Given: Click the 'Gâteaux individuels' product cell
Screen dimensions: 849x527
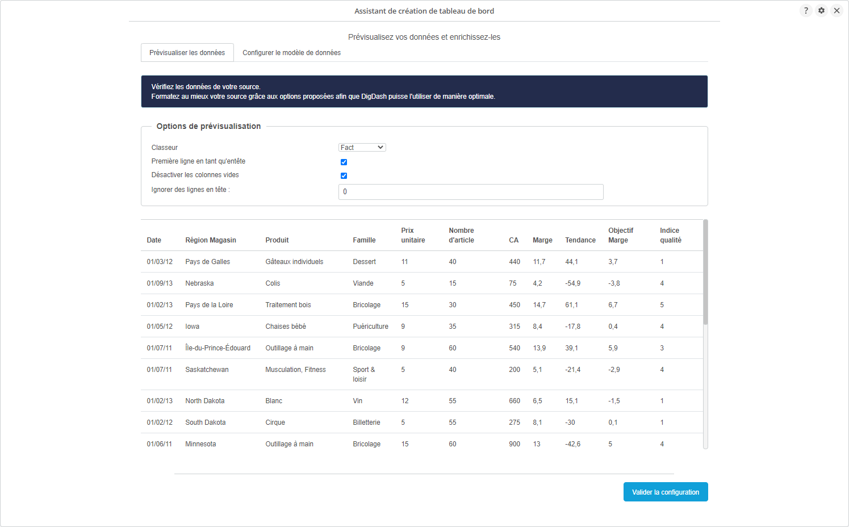Looking at the screenshot, I should [294, 262].
